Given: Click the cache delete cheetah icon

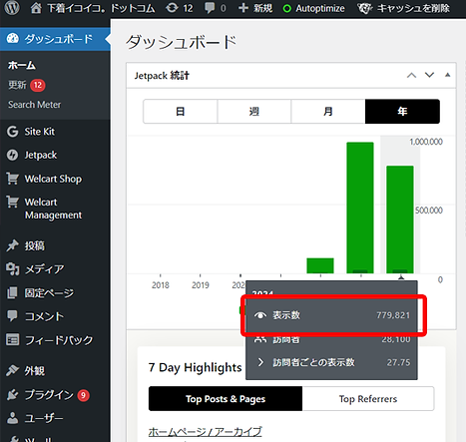Looking at the screenshot, I should [x=364, y=8].
